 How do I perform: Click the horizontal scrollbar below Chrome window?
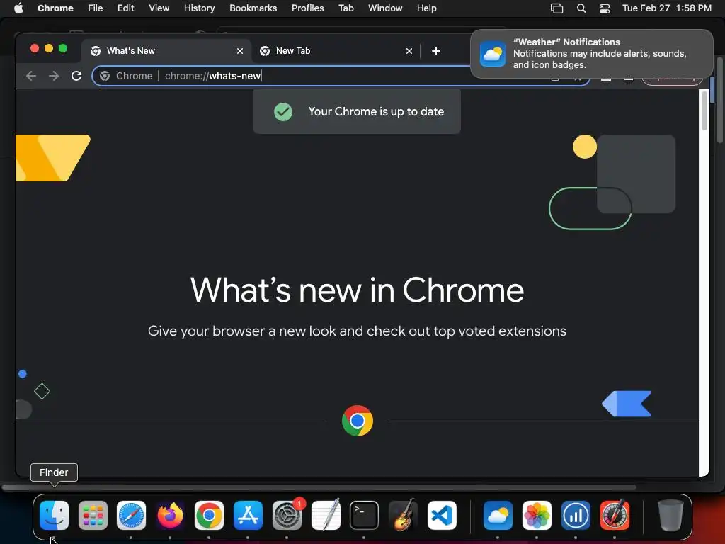click(x=319, y=487)
